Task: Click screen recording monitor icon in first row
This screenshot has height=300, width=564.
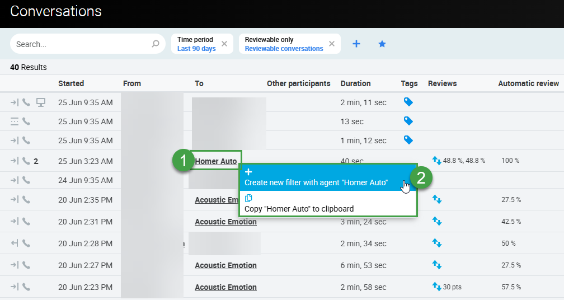Action: [41, 102]
